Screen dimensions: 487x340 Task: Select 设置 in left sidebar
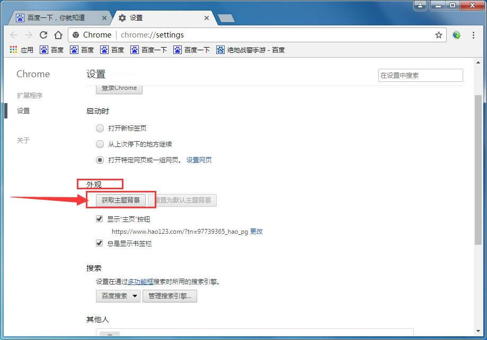click(x=23, y=111)
